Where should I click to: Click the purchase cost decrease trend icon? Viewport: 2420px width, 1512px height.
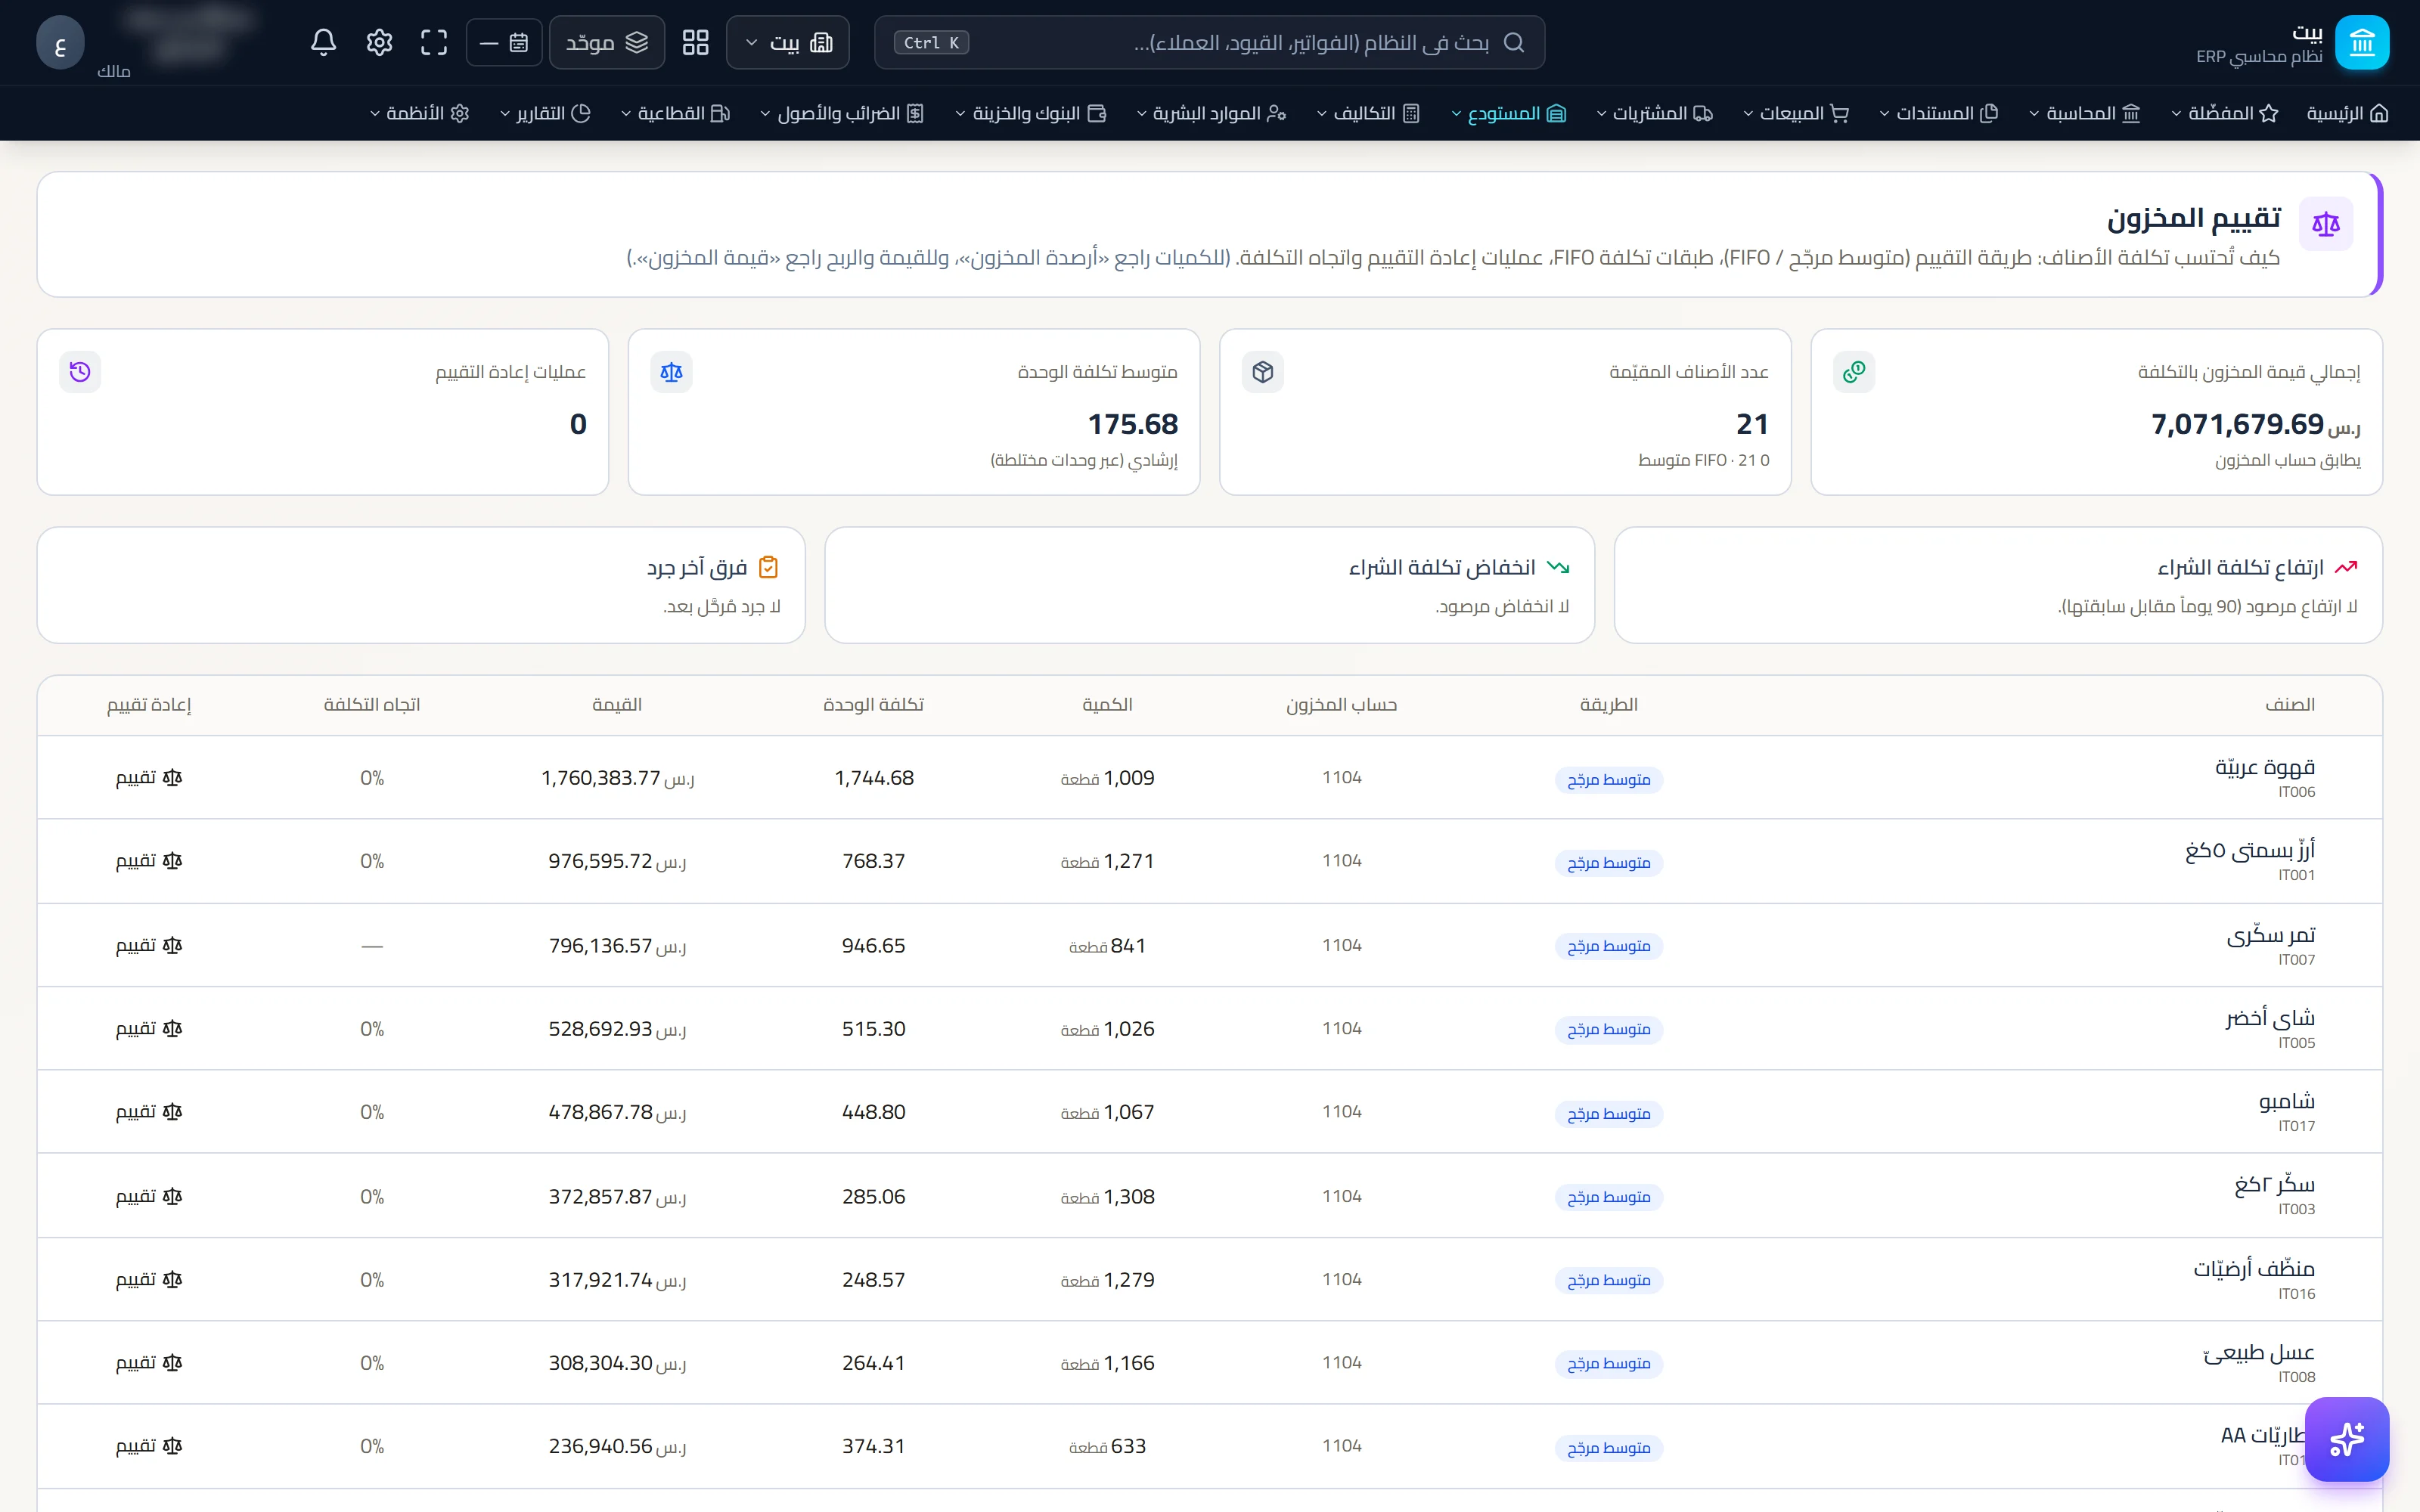pyautogui.click(x=1558, y=567)
